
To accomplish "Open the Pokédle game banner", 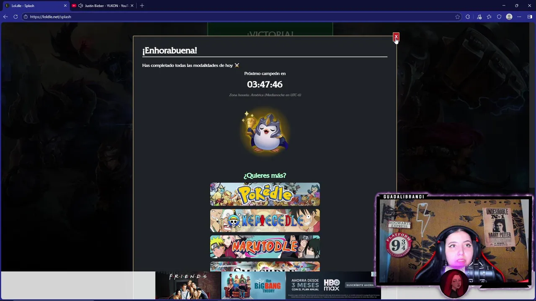I will pos(265,194).
